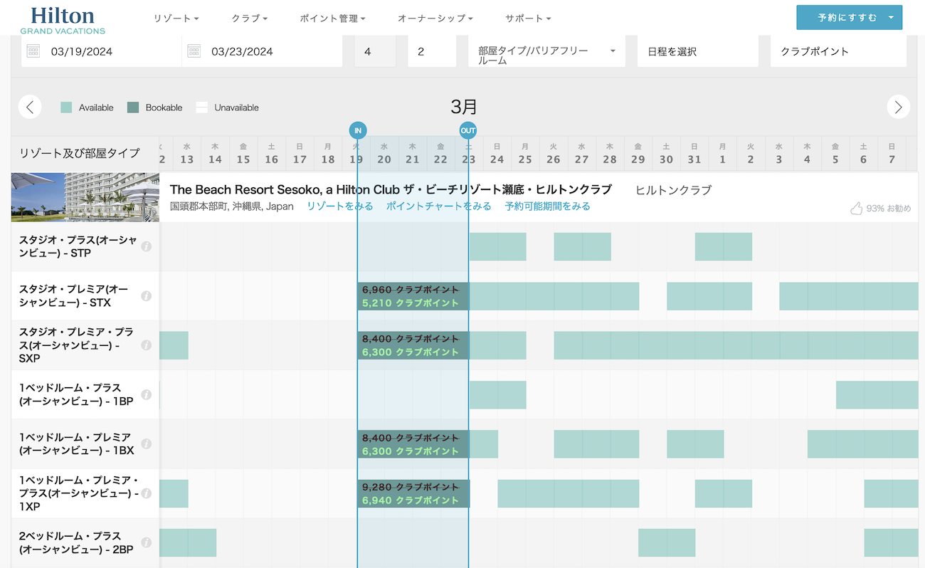Select the OUT check-out marker
The image size is (925, 568).
click(x=468, y=130)
